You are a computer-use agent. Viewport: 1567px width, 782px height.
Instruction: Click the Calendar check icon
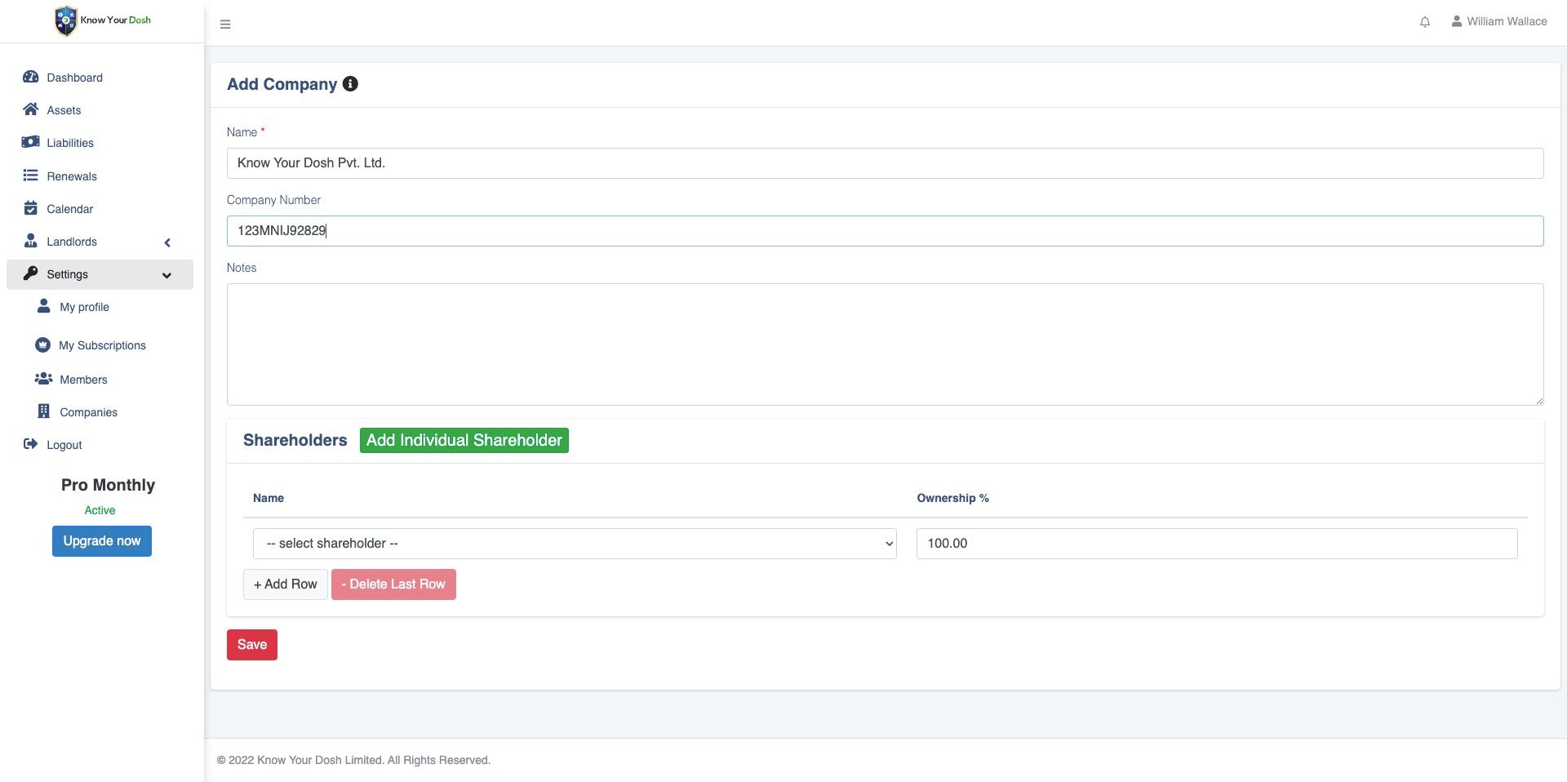pos(31,208)
